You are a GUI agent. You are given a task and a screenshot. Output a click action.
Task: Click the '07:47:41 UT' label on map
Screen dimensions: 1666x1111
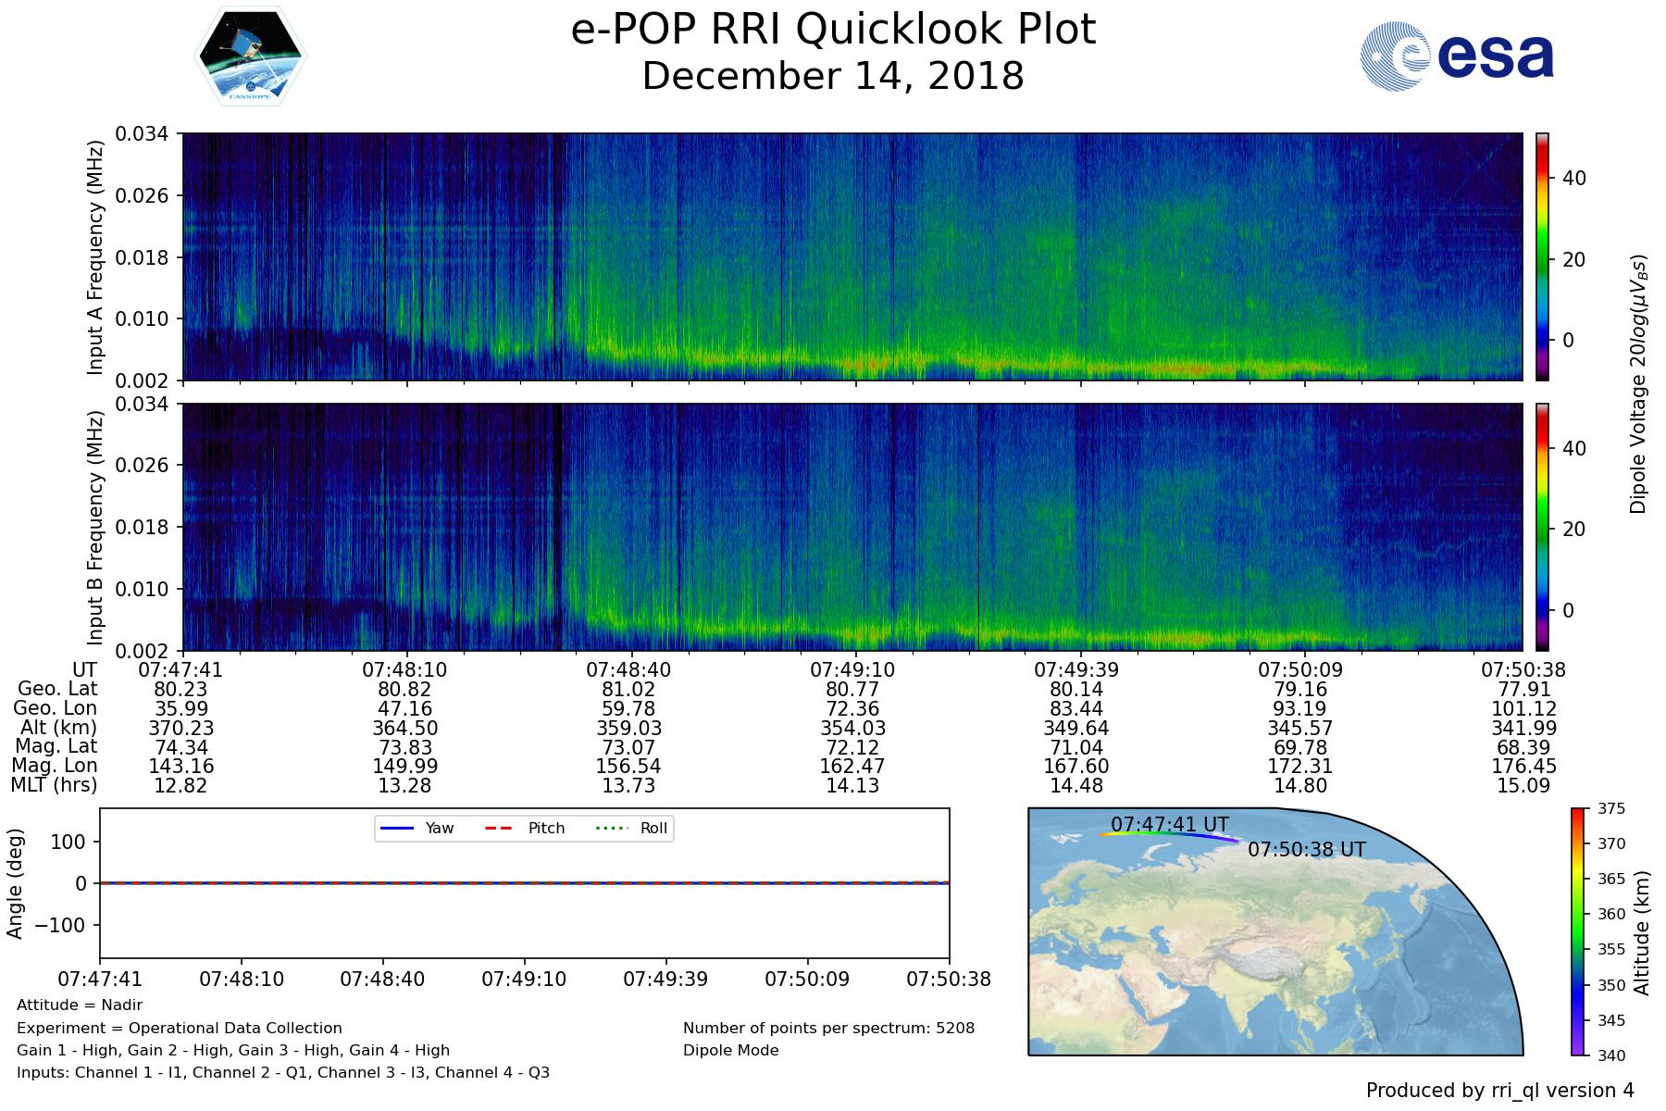1170,824
